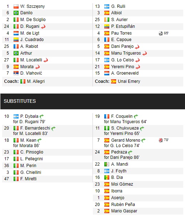Viewport: 185px width, 216px height.
Task: Open S. Chukwueze's player page
Action: [125, 128]
